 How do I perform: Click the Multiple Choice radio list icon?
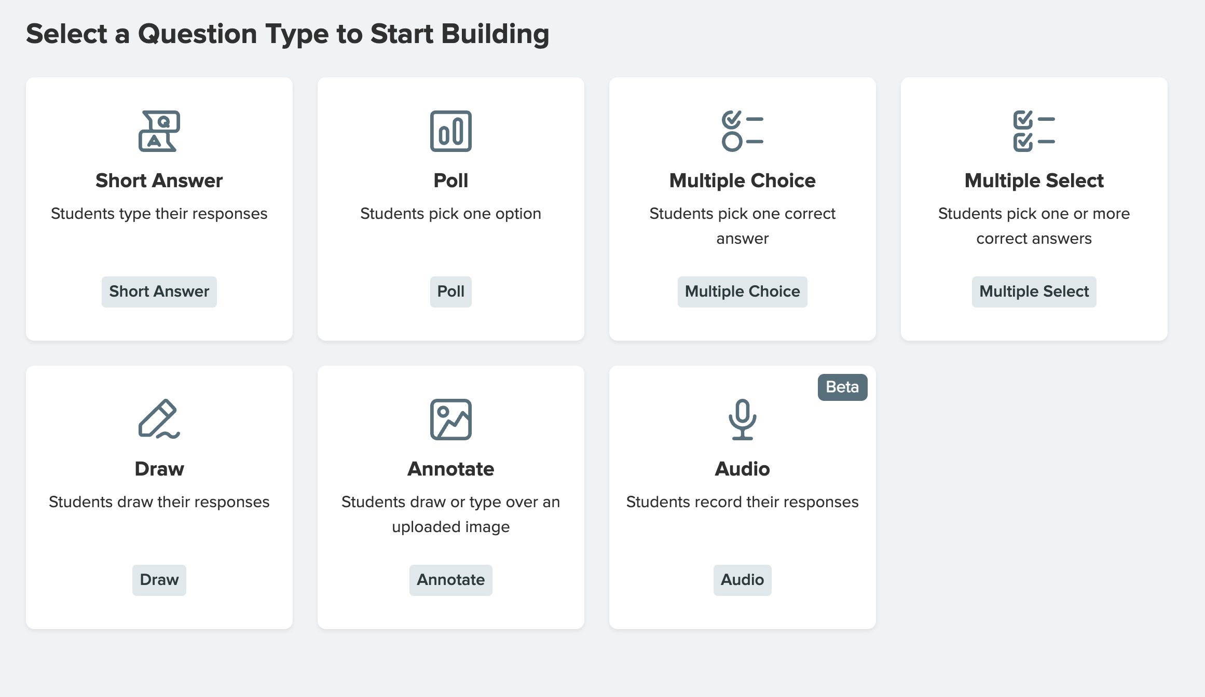point(742,131)
